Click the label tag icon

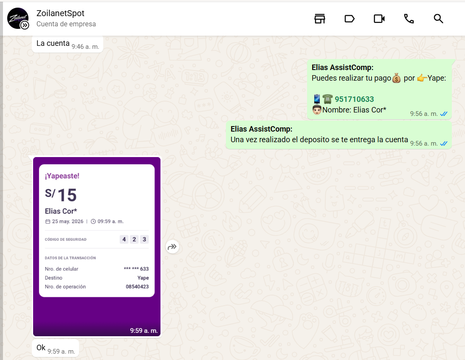coord(349,19)
